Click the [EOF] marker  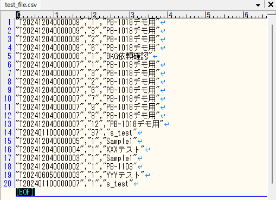coord(25,192)
